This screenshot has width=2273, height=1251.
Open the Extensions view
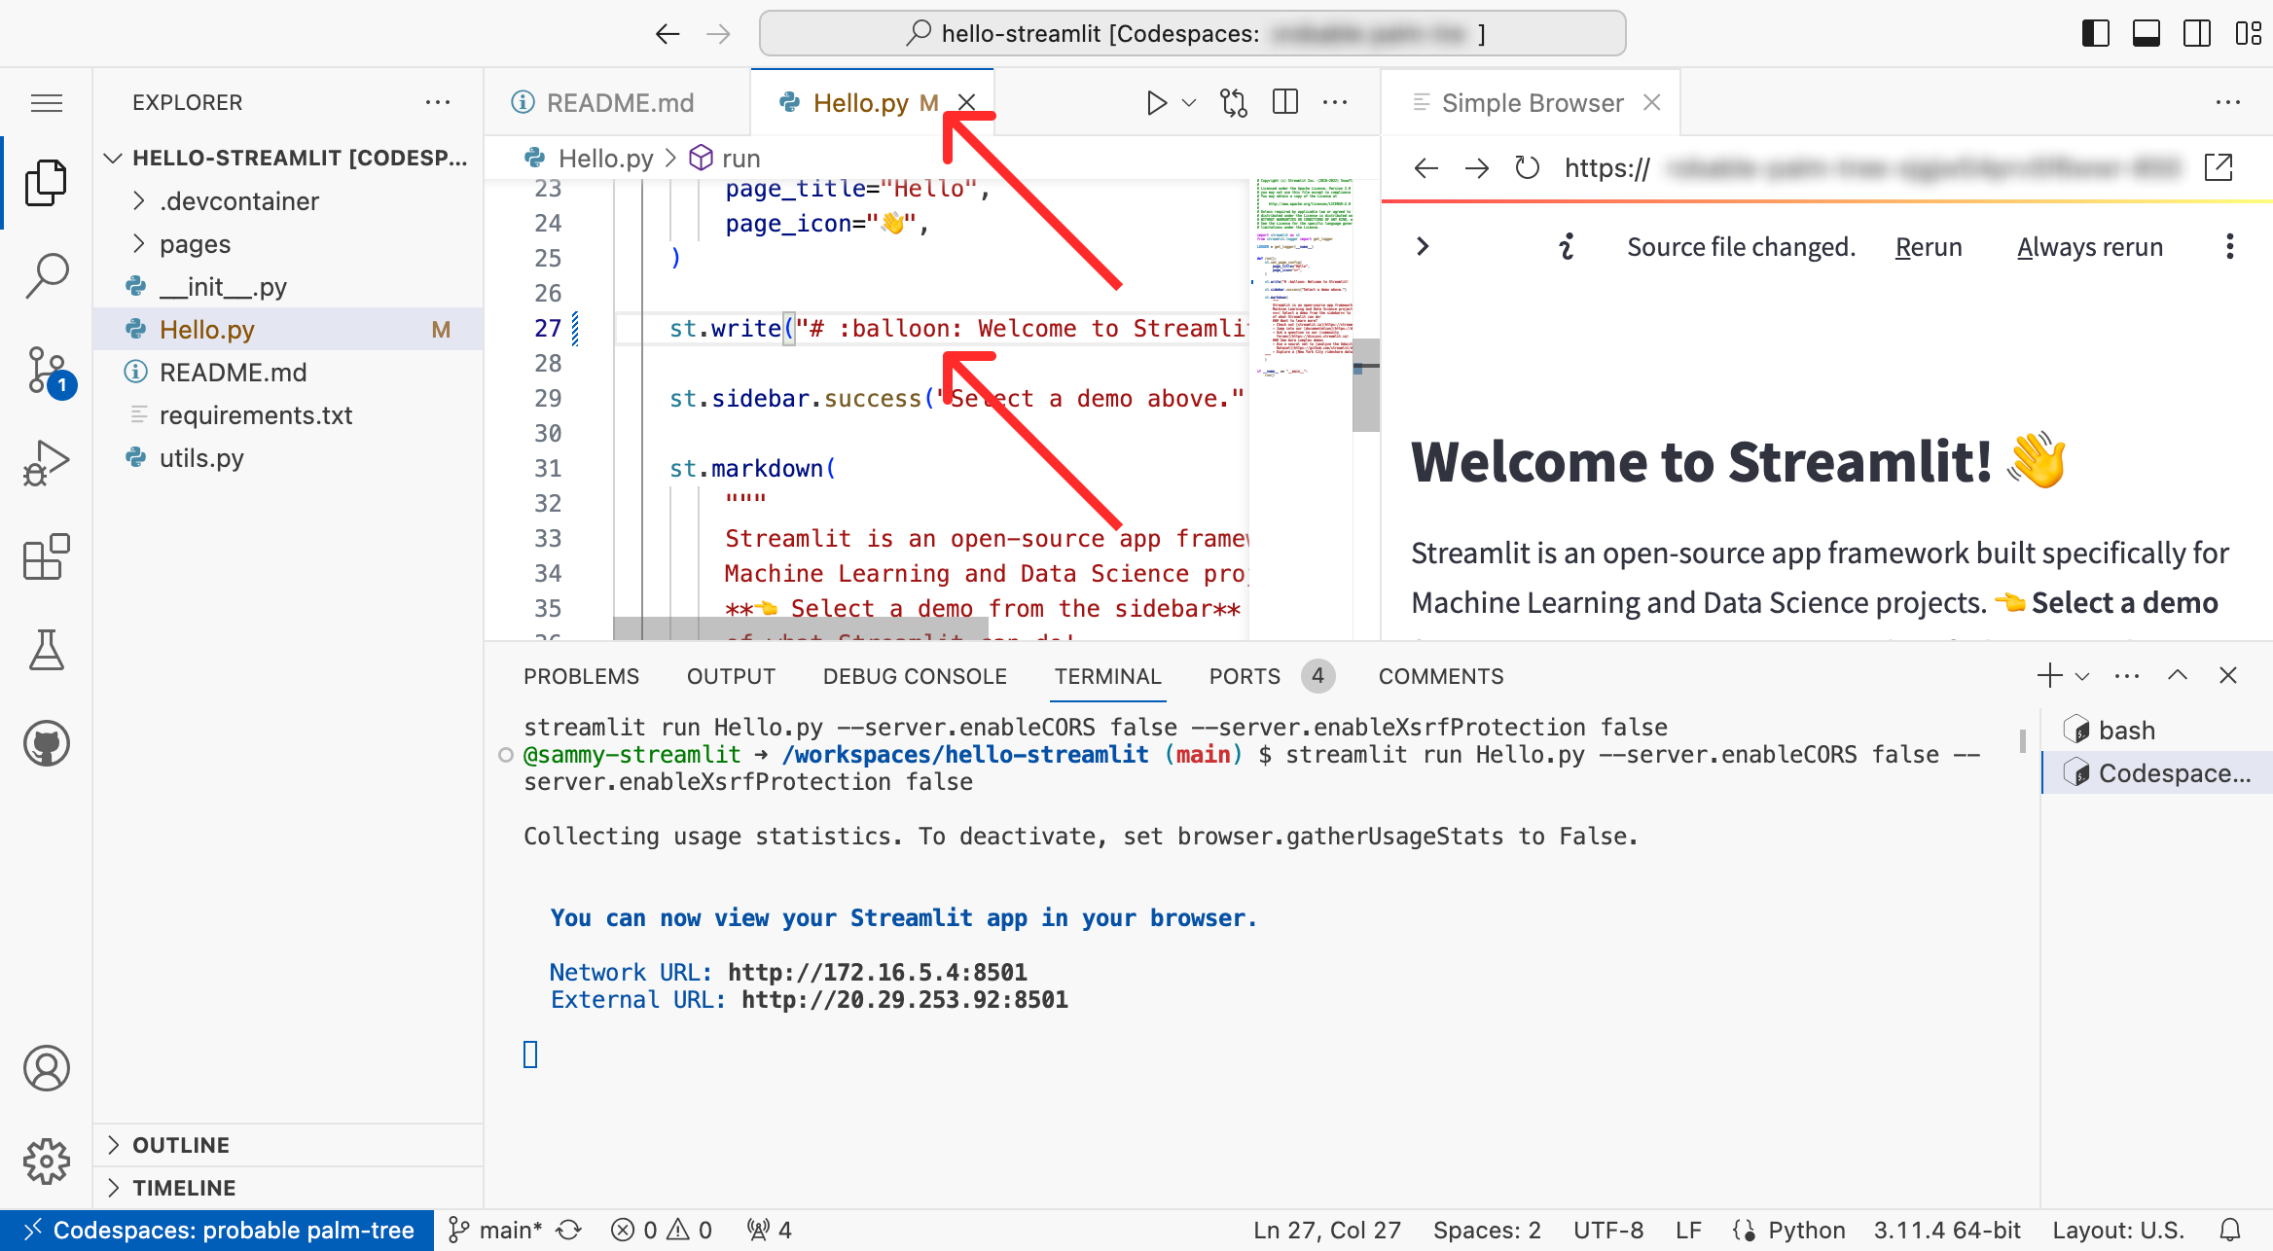pyautogui.click(x=46, y=557)
